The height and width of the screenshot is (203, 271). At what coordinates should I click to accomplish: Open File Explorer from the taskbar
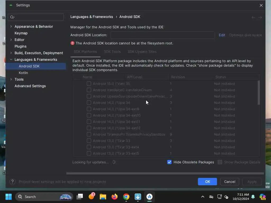(x=103, y=197)
